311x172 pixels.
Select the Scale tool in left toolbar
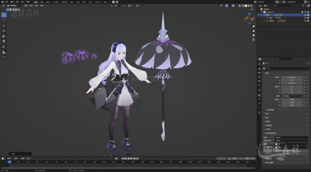click(x=4, y=36)
